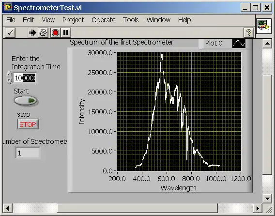This screenshot has width=275, height=216.
Task: Abort execution with red stop icon
Action: click(55, 32)
